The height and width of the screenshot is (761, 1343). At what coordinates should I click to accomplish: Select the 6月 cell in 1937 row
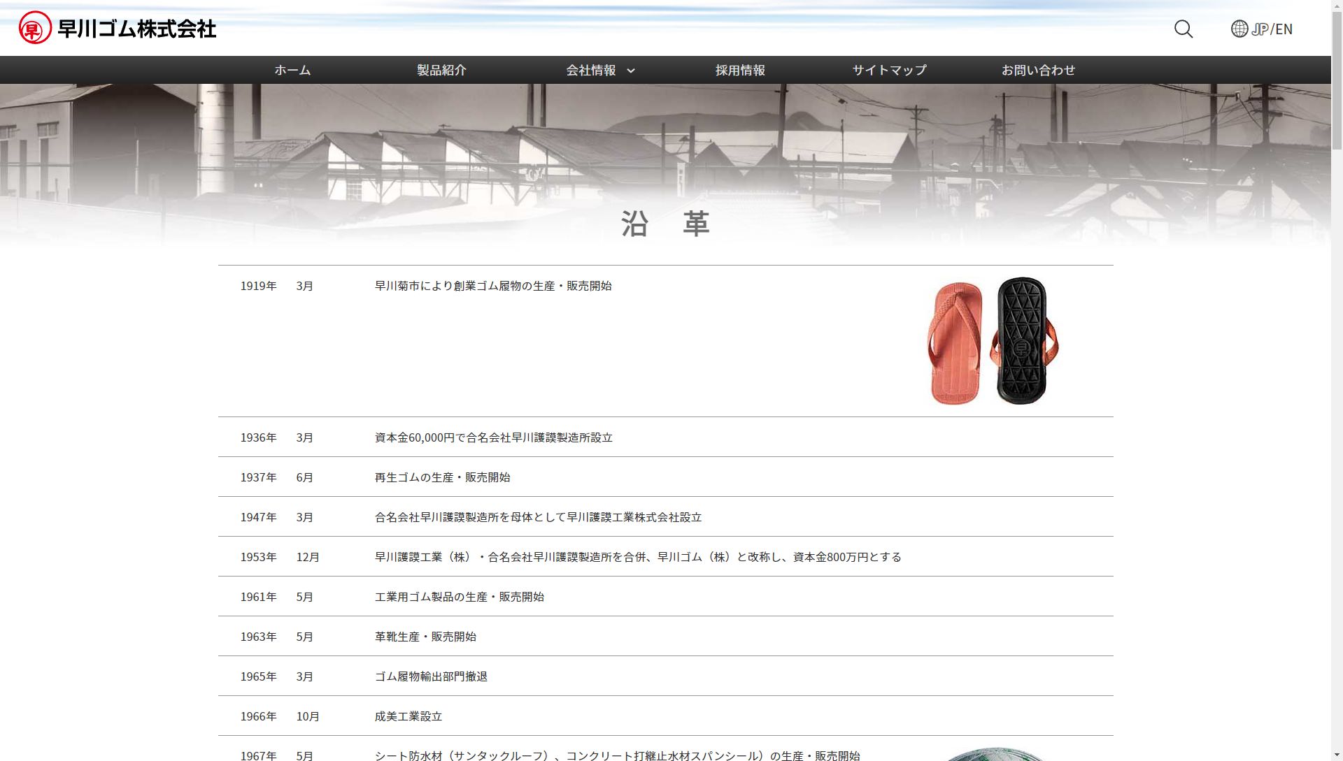pos(305,477)
